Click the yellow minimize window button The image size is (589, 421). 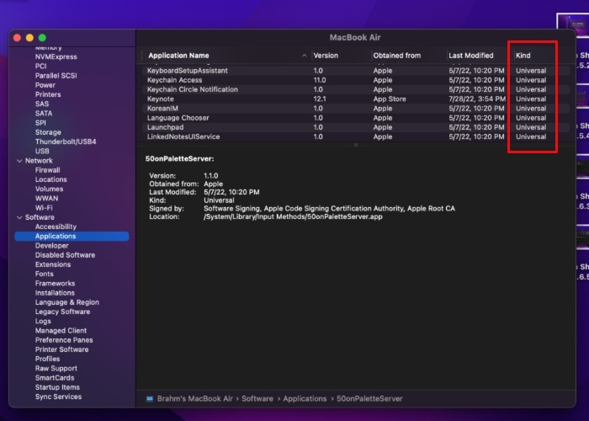pos(29,38)
